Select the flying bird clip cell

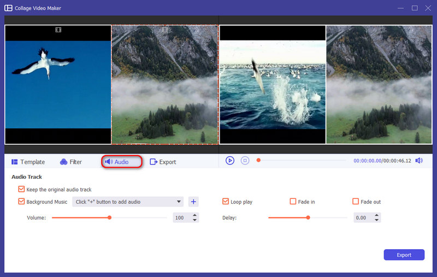click(58, 85)
